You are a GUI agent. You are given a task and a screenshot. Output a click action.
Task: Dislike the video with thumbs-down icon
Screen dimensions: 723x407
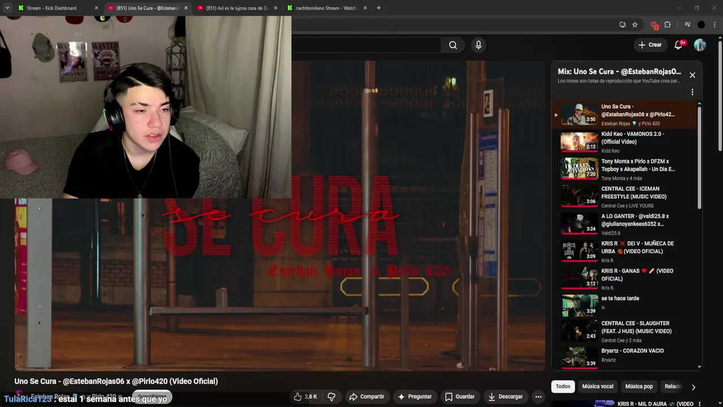(332, 397)
